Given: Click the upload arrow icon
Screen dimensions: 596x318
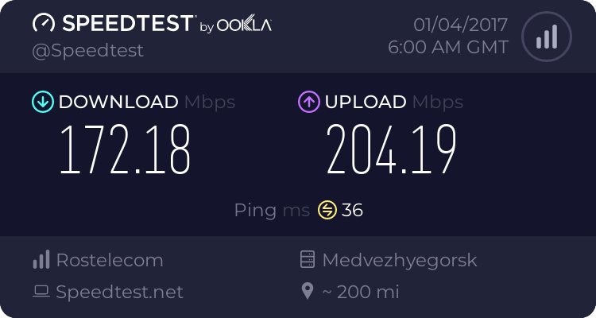Looking at the screenshot, I should point(308,102).
